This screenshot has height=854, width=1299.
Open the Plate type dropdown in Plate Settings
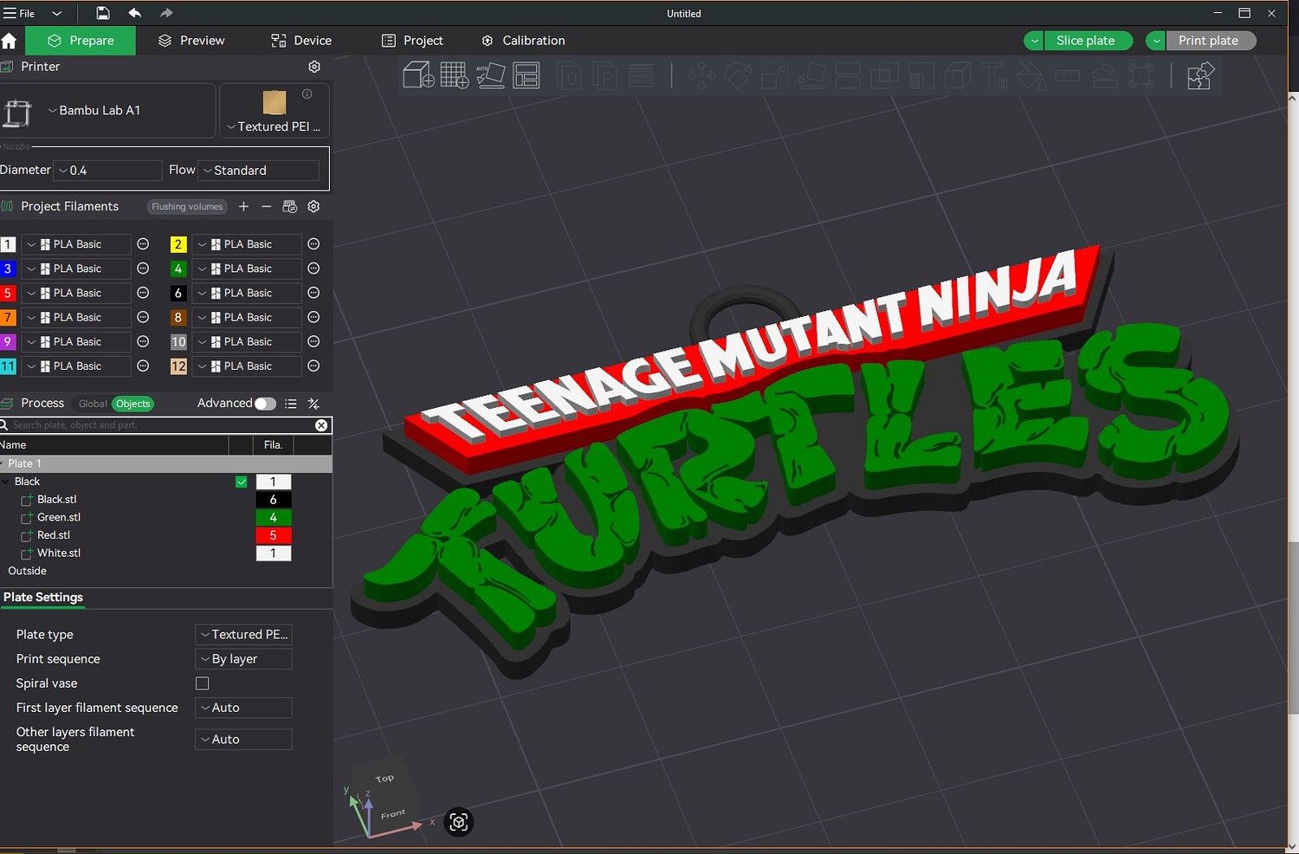pyautogui.click(x=243, y=635)
